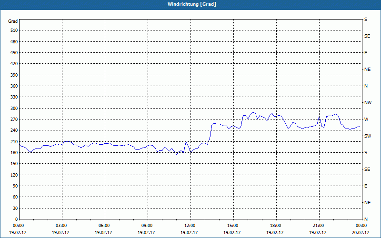Click the 12:00 time axis label
This screenshot has width=381, height=238.
click(x=191, y=226)
